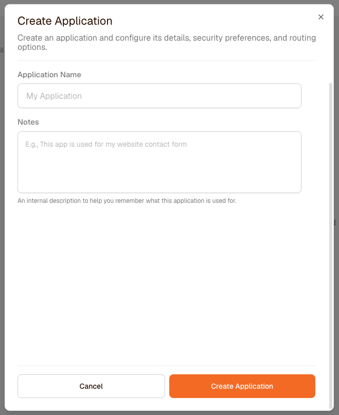
Task: Click the dialog's vertical scrollbar
Action: pyautogui.click(x=331, y=246)
